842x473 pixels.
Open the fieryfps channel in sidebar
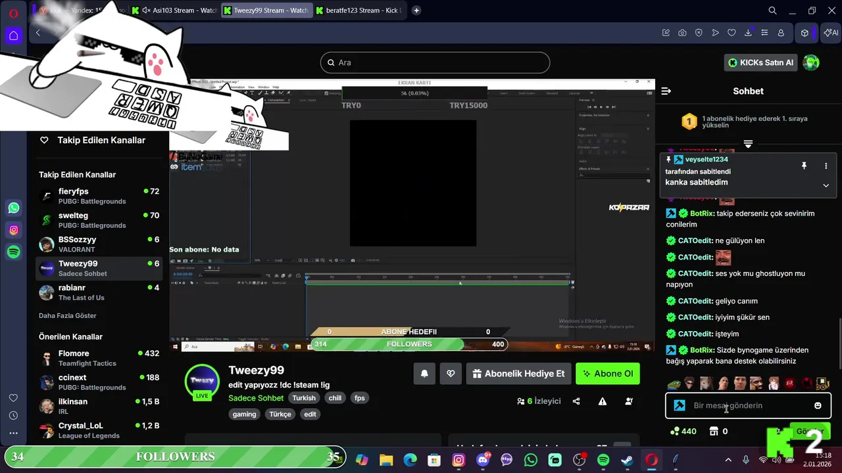click(x=99, y=196)
